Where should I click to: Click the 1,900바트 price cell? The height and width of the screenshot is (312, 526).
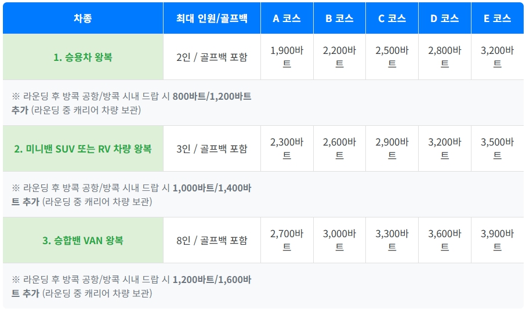pos(287,57)
